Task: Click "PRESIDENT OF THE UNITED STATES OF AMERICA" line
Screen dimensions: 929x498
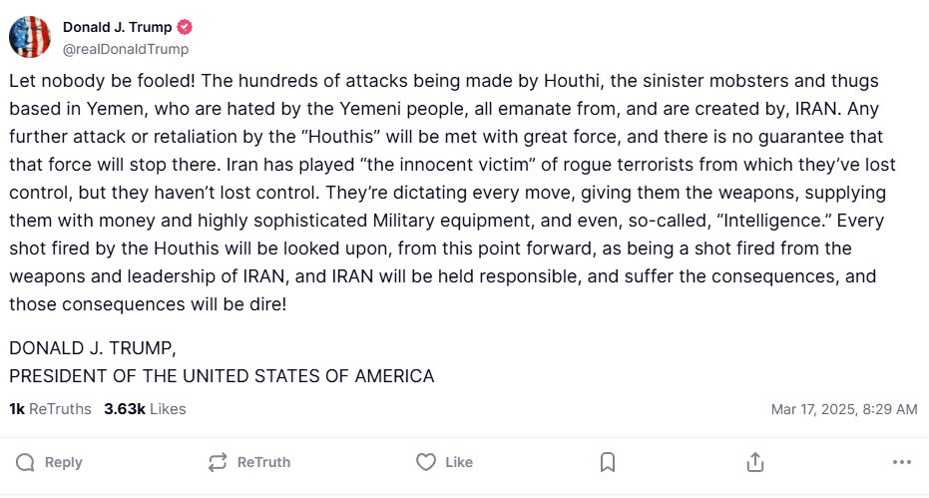Action: point(222,376)
